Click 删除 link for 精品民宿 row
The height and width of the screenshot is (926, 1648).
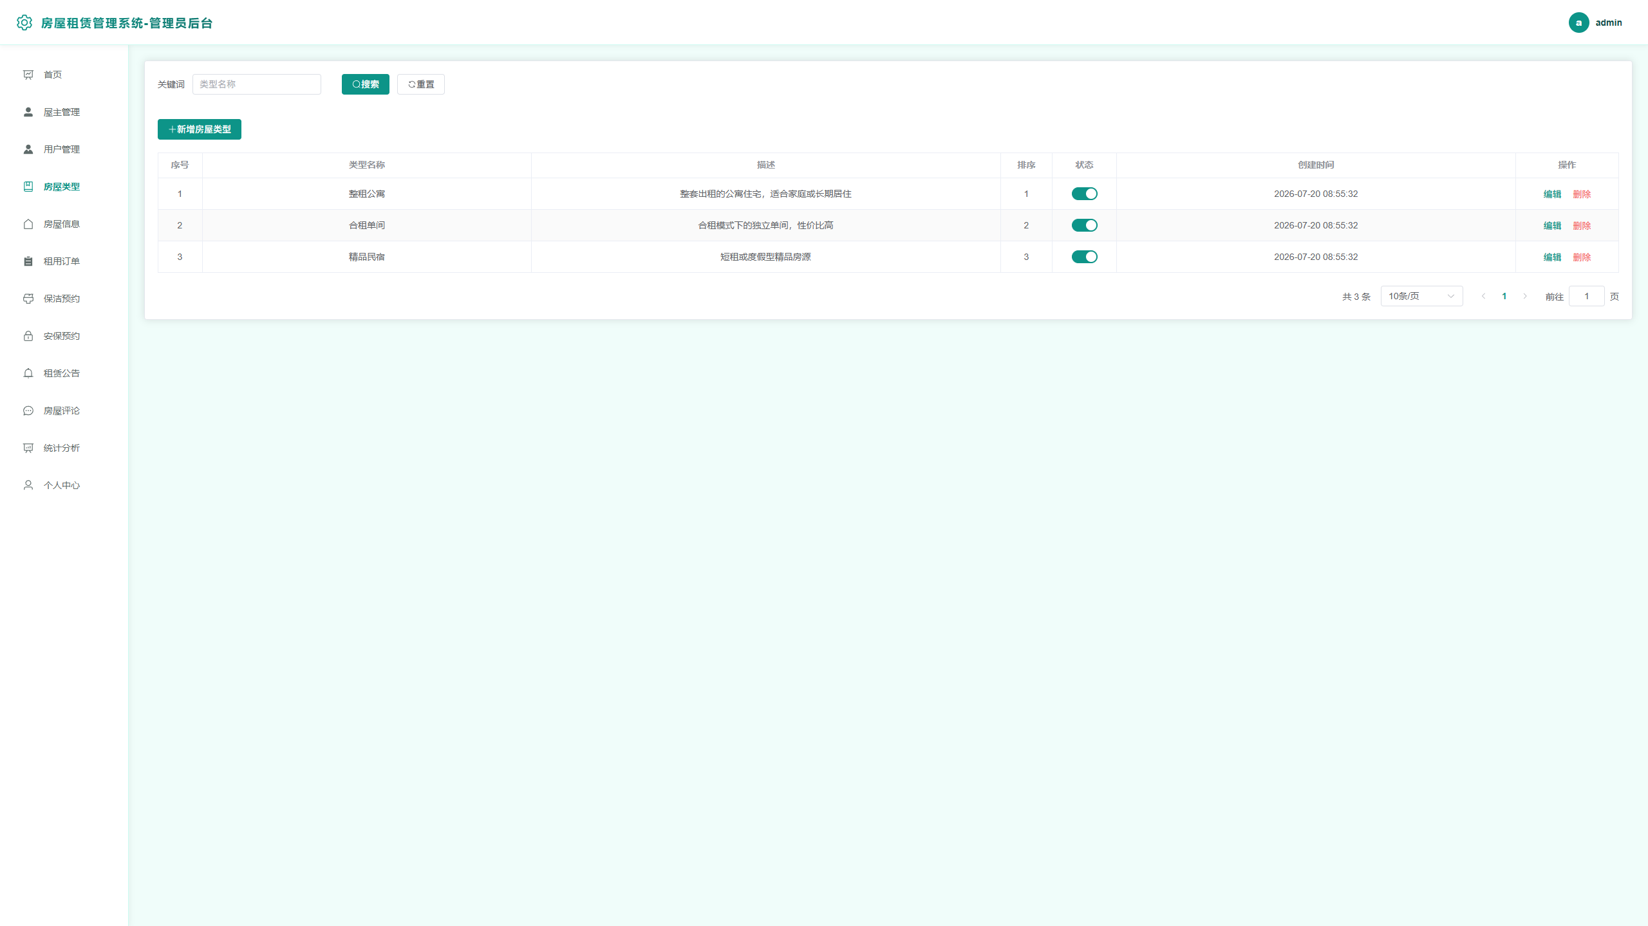click(x=1582, y=257)
